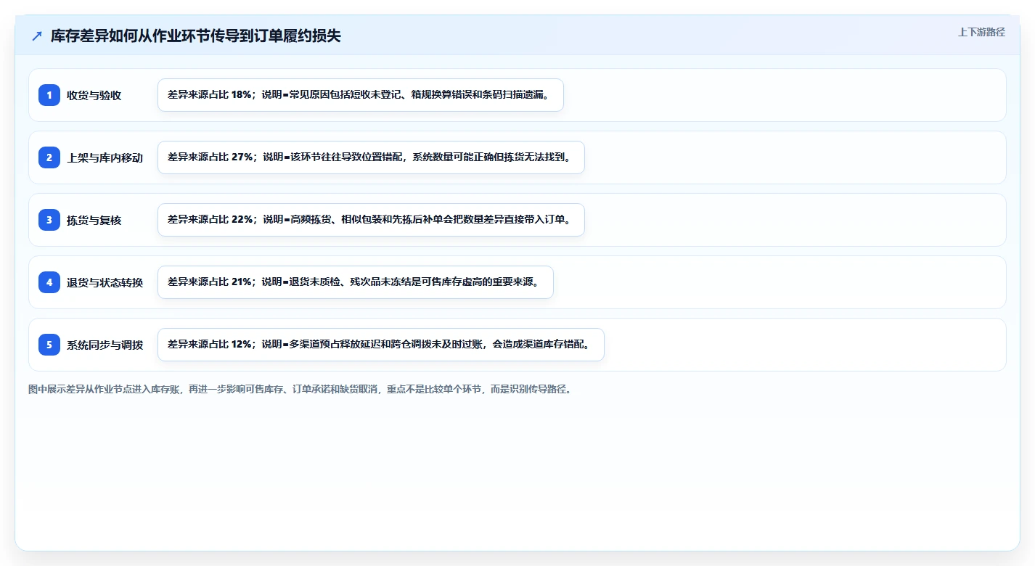Open the 差异来源占比 27% description box
Viewport: 1035px width, 566px height.
371,157
